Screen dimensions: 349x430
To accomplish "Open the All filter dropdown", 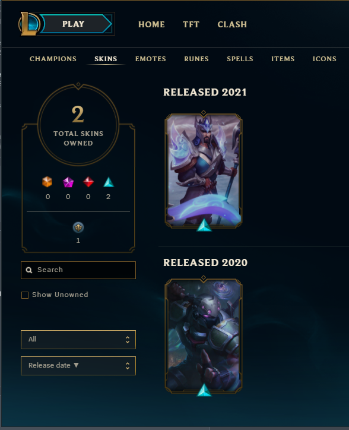I will point(78,340).
